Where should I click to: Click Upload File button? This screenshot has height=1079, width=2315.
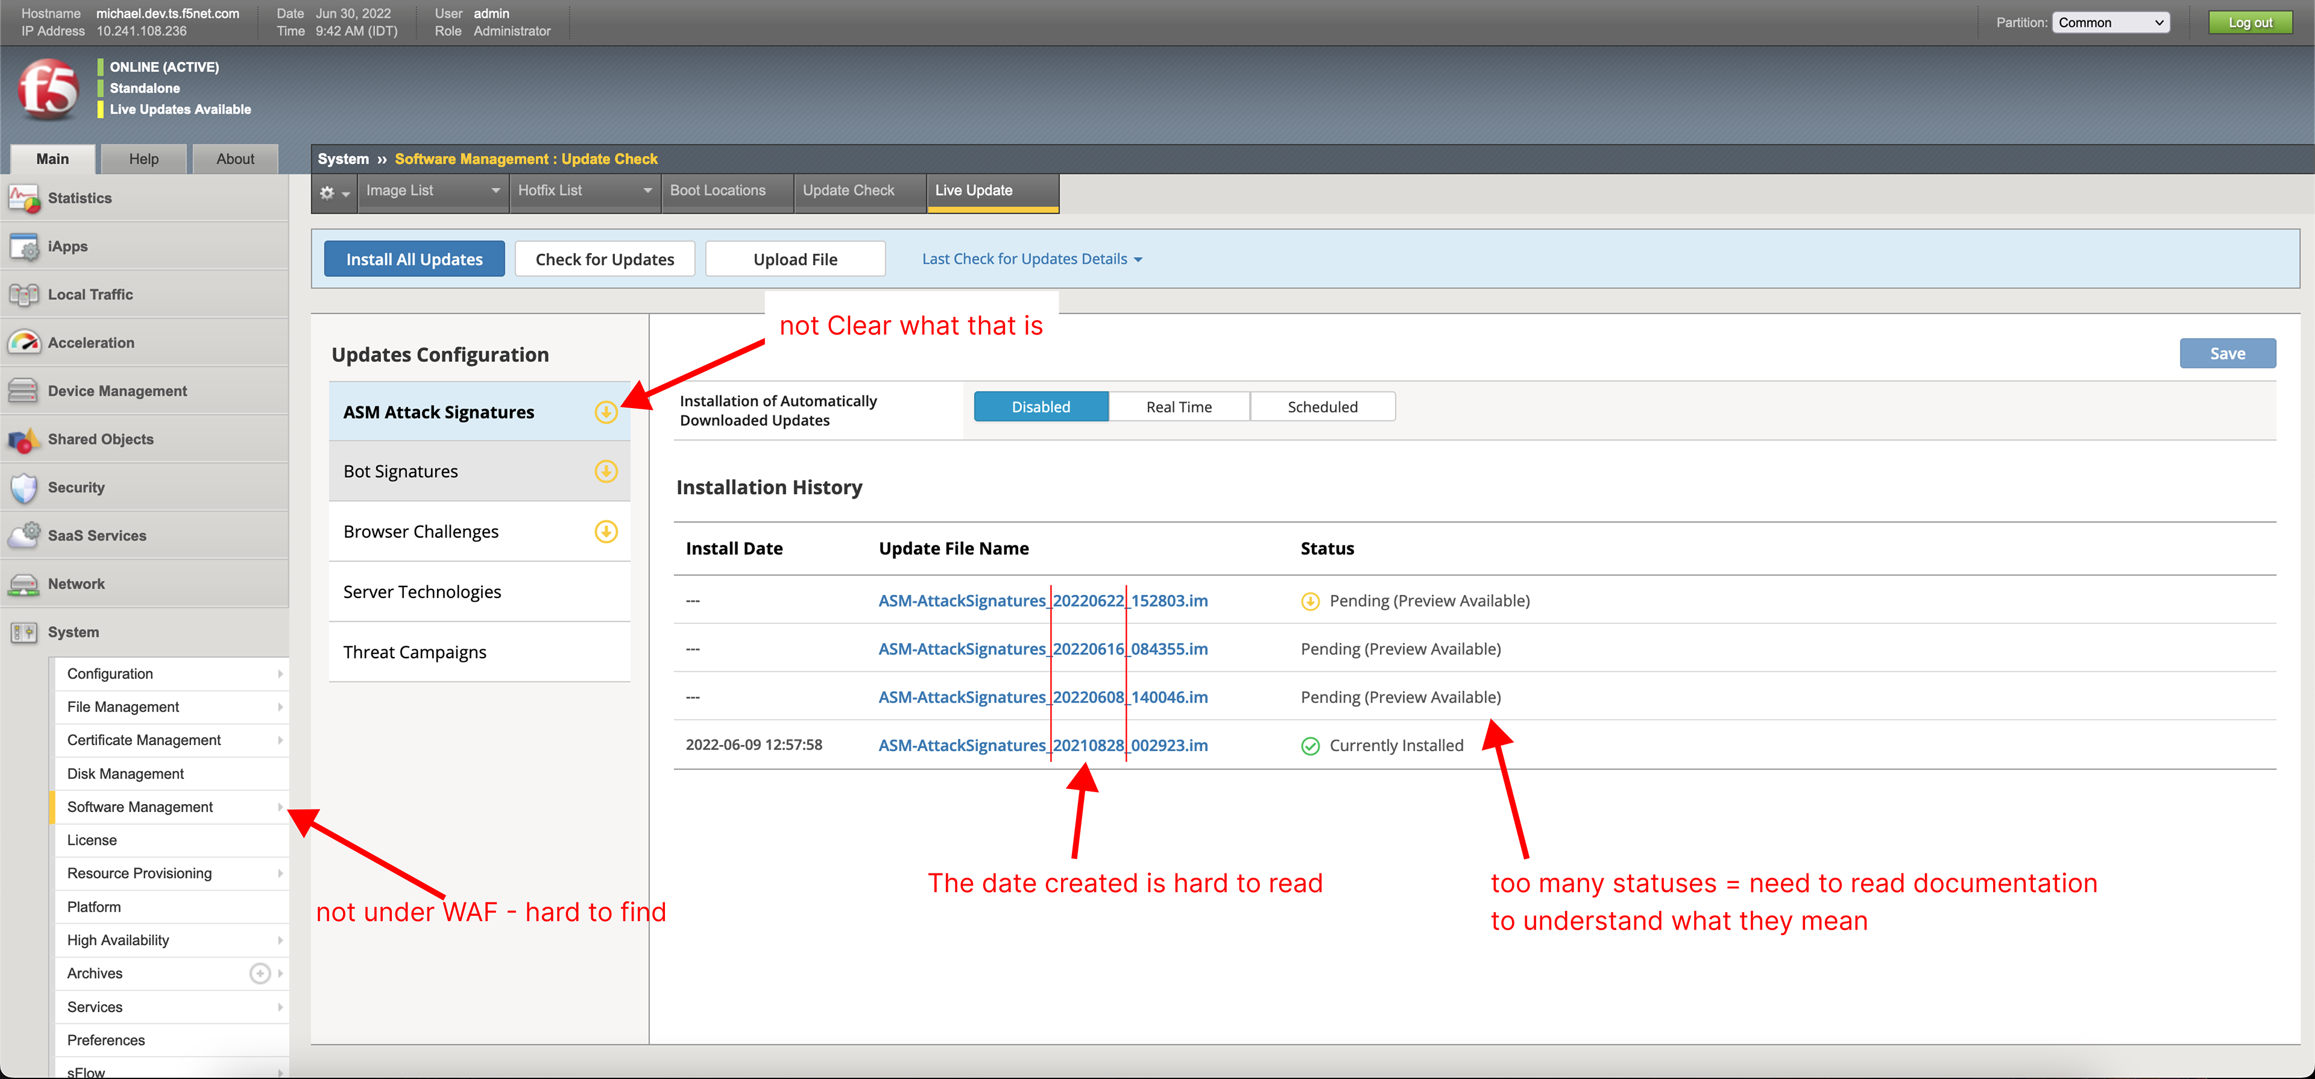tap(795, 260)
